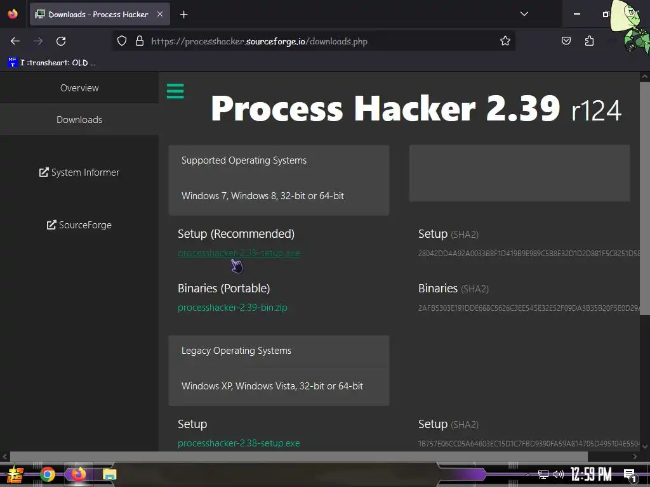Click the legacy Setup SHA2 hash 1B757E06

529,443
